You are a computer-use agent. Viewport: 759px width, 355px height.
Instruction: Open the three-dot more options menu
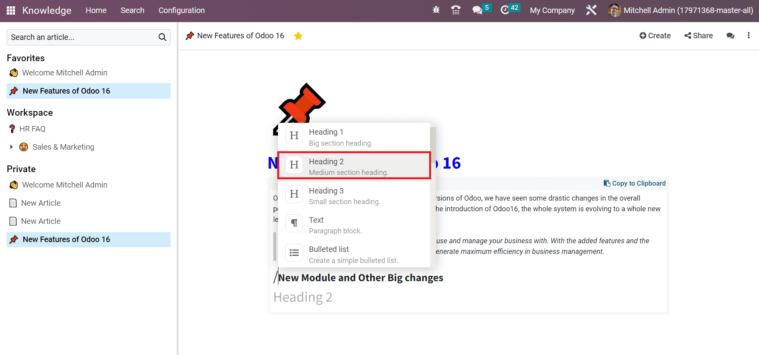tap(748, 36)
